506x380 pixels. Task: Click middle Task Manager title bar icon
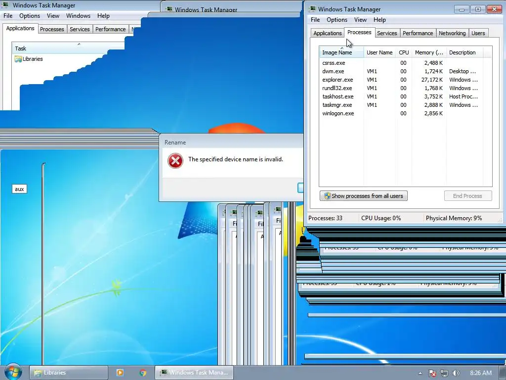pyautogui.click(x=169, y=9)
